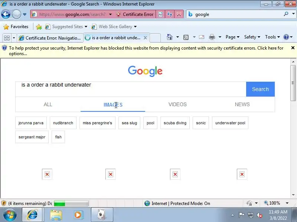Click the Help question mark icon

(286, 37)
